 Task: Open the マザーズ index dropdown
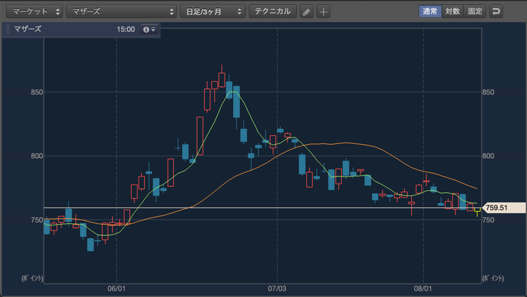(122, 11)
